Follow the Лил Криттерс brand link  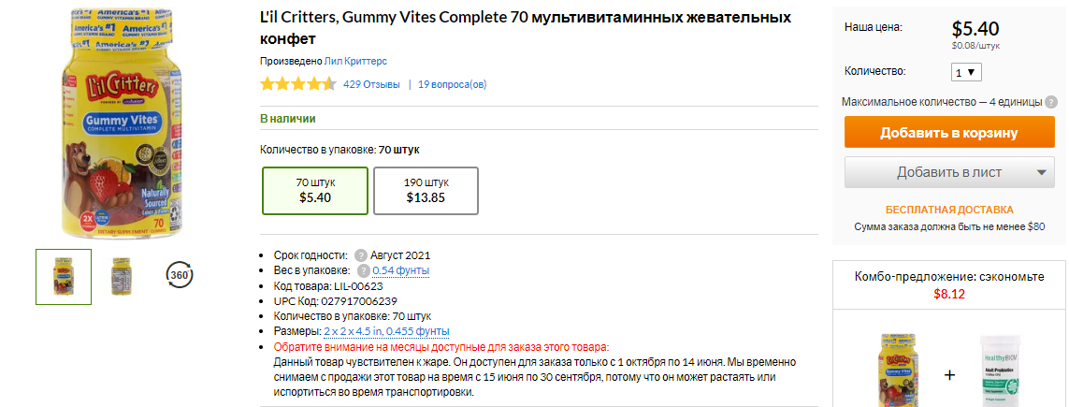pyautogui.click(x=355, y=61)
